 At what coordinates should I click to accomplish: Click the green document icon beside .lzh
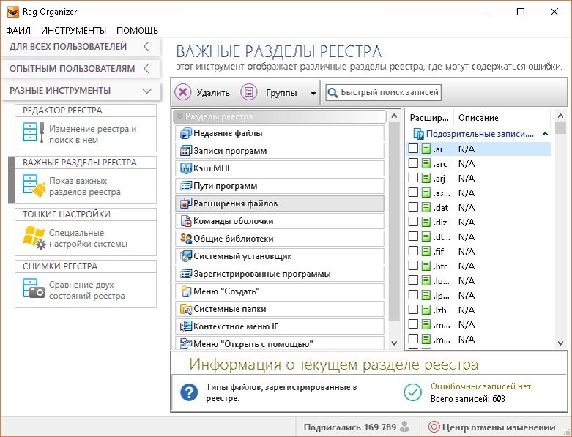pyautogui.click(x=426, y=310)
